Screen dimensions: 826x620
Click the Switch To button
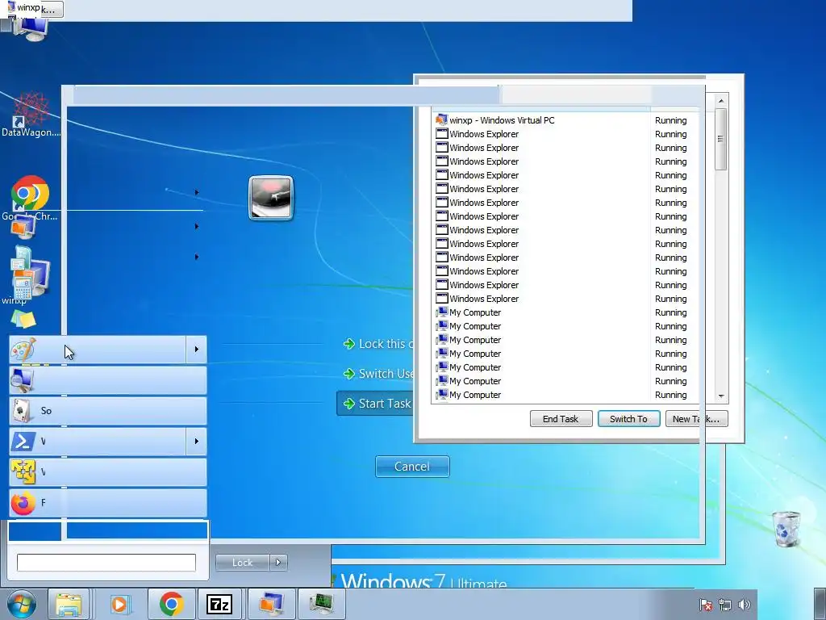click(x=628, y=419)
